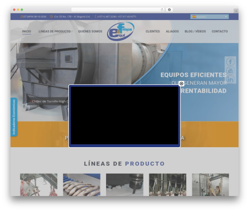Screen dimensions: 249x211
Task: Open the CLIENTES menu item
Action: coord(153,31)
